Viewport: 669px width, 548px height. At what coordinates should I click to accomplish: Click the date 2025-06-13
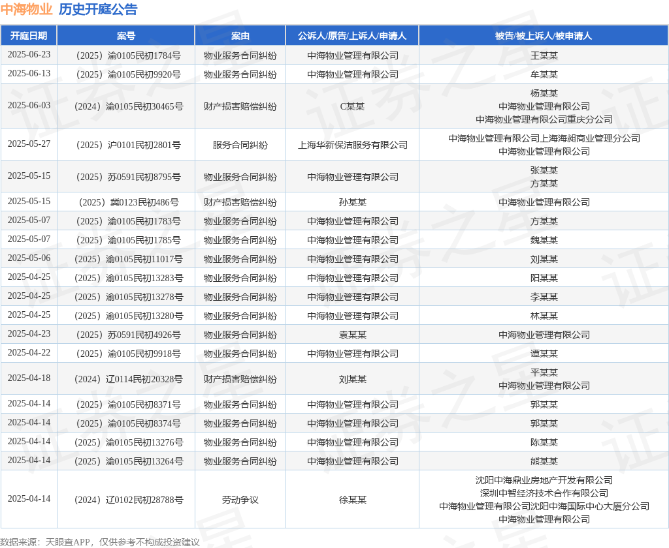coord(29,73)
